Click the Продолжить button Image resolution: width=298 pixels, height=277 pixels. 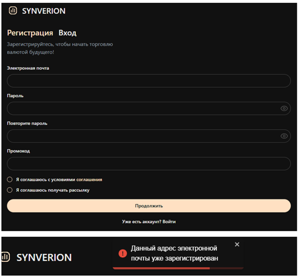(x=149, y=206)
